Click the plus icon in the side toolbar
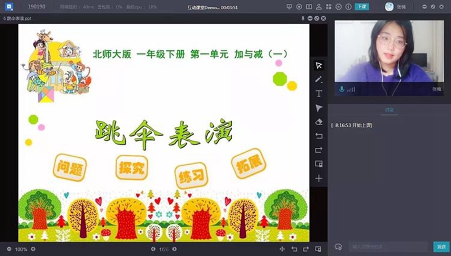The width and height of the screenshot is (451, 256). click(x=319, y=178)
